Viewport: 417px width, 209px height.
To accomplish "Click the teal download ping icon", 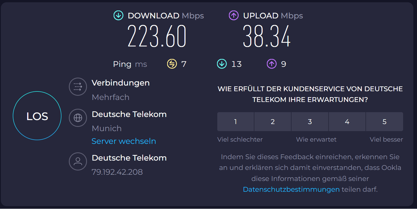I will coord(222,64).
